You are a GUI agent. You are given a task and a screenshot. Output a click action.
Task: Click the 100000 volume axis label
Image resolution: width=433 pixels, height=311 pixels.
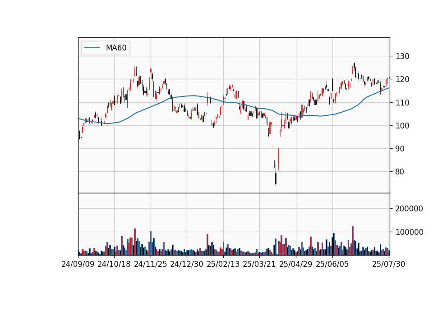(409, 232)
